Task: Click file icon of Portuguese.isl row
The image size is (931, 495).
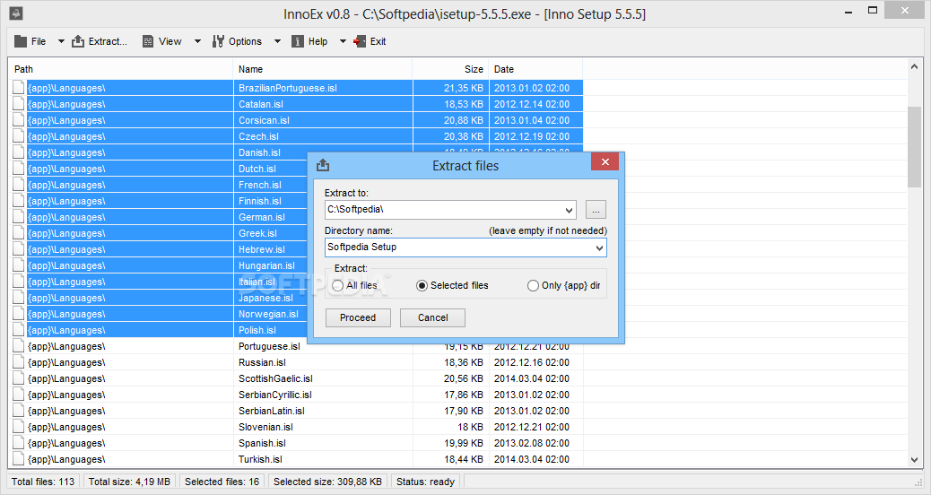Action: 19,346
